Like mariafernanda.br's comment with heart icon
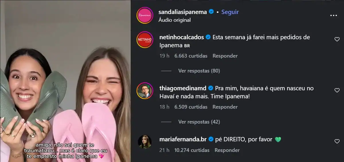The height and width of the screenshot is (162, 344). tap(337, 141)
